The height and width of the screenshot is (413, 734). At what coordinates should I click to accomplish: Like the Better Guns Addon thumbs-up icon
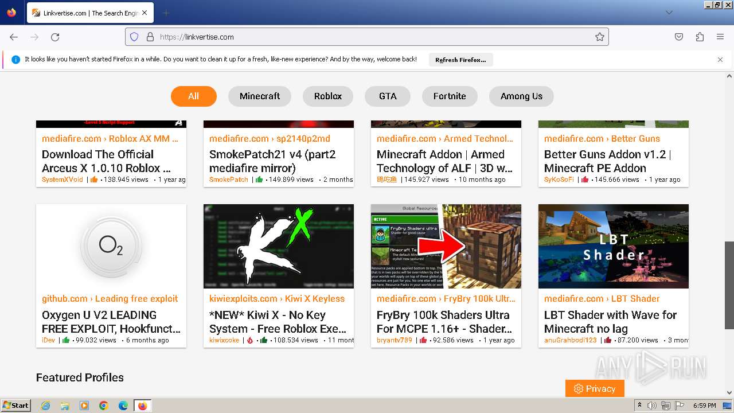(585, 180)
